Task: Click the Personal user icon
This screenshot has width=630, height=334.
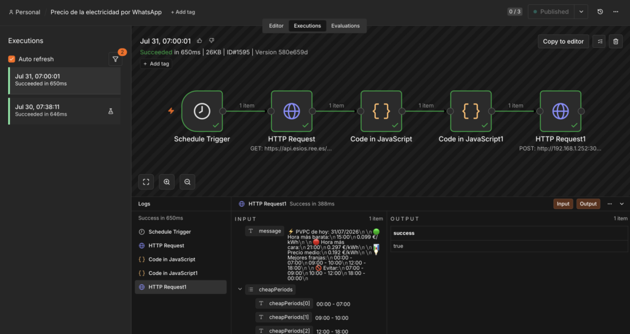Action: [11, 12]
